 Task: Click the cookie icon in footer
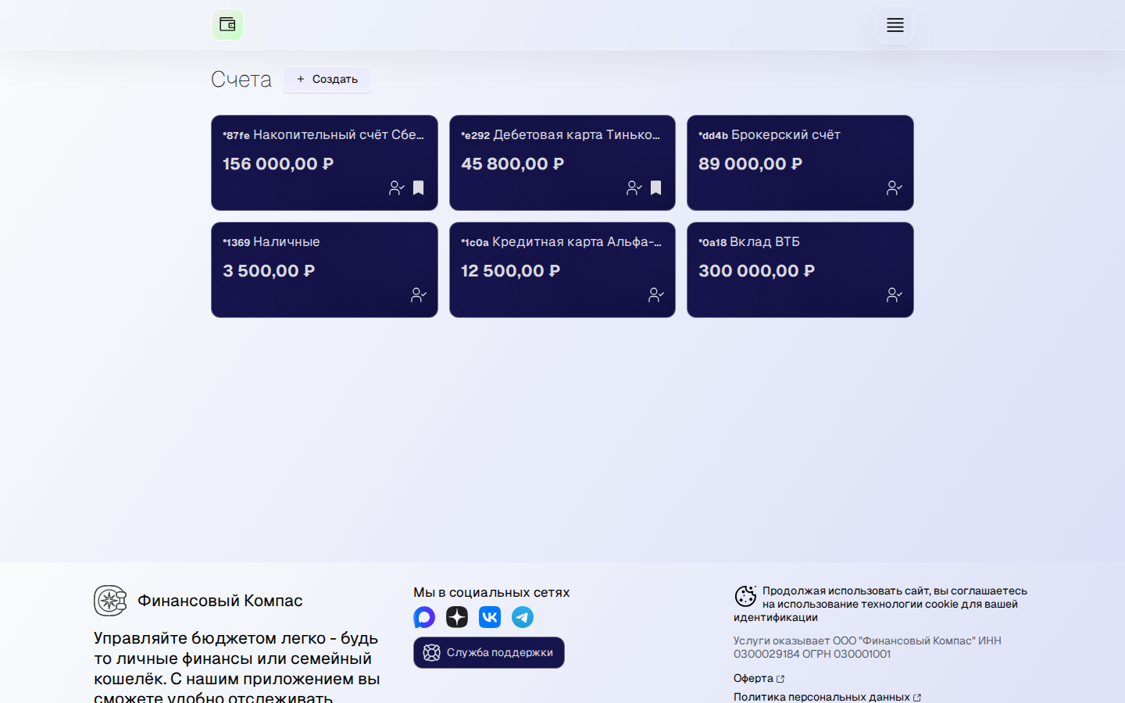click(745, 596)
